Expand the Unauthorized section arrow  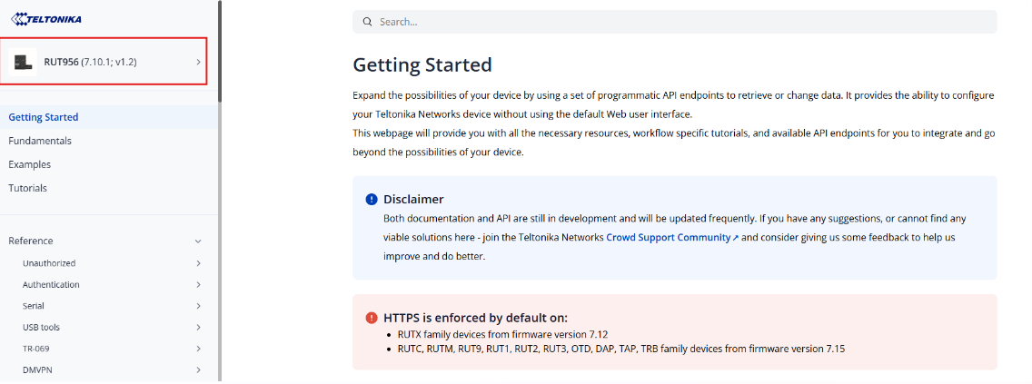(x=198, y=263)
